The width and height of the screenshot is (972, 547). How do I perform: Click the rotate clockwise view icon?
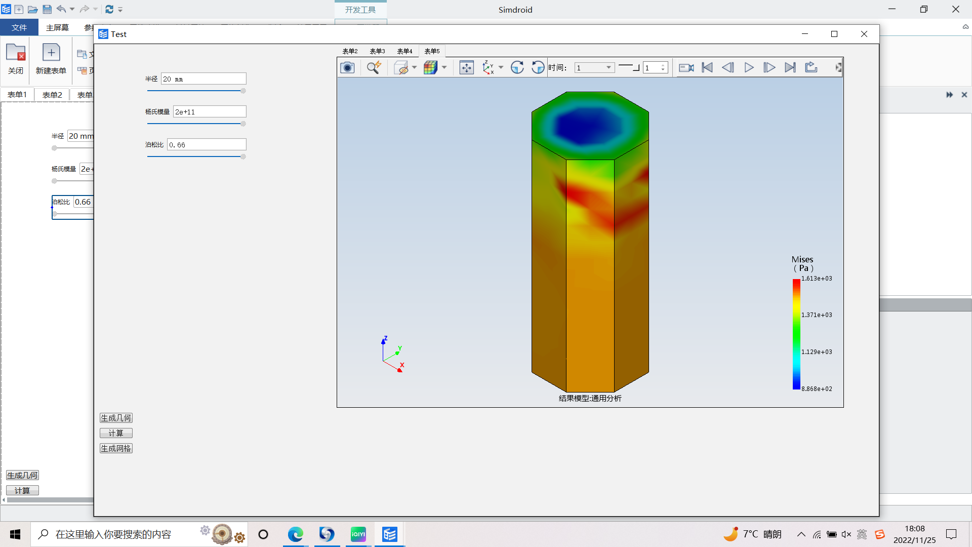point(517,67)
